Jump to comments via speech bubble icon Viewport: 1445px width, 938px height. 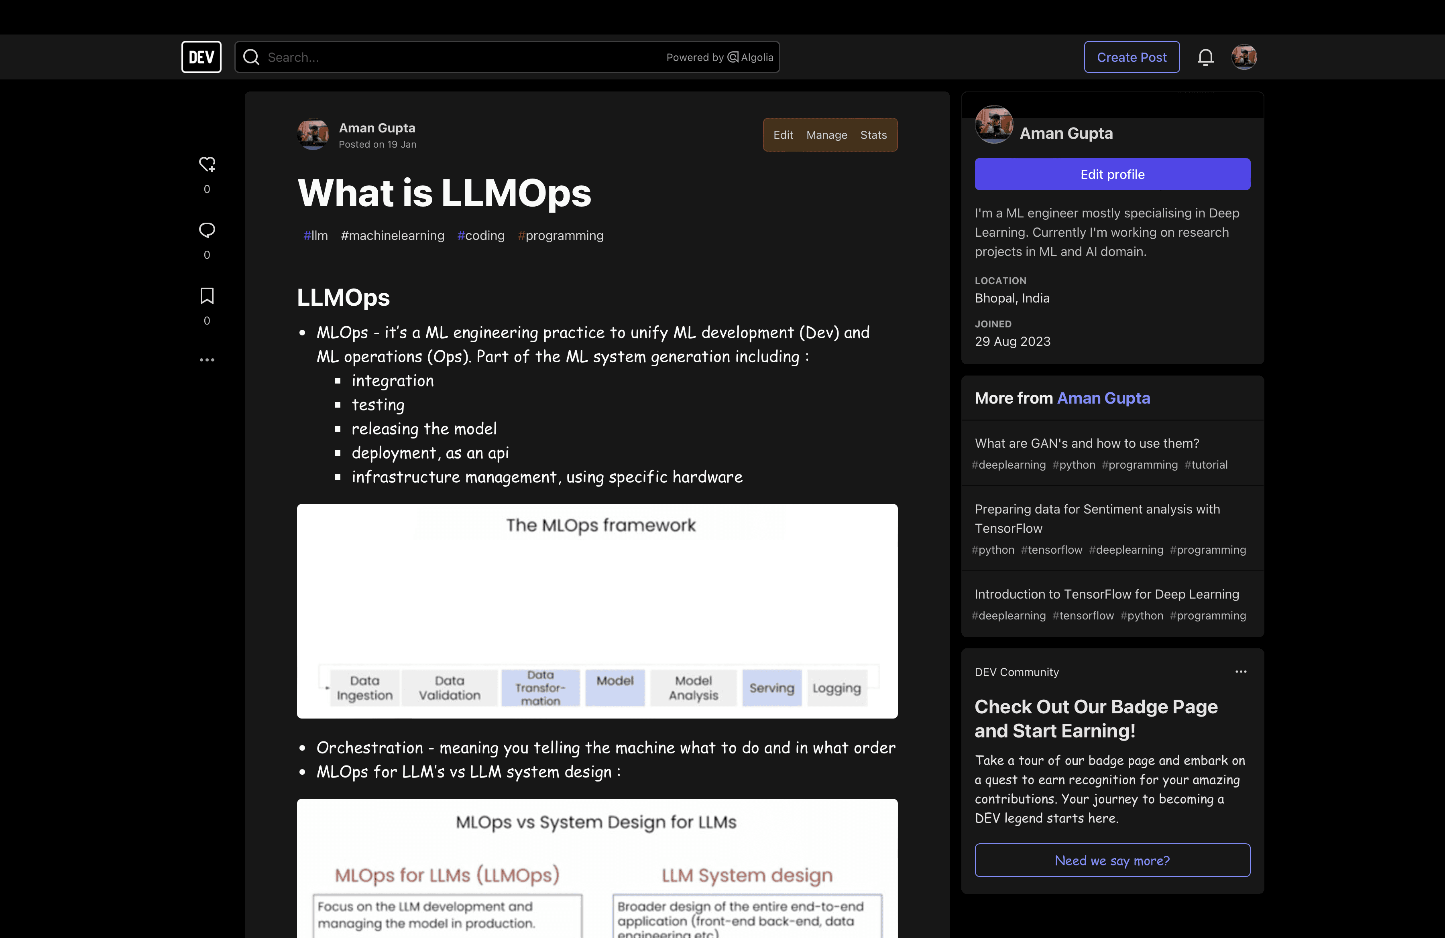coord(207,230)
